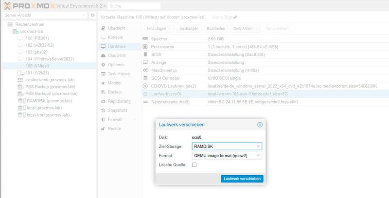Click the gears icon of the Maschinentyp row
Image resolution: width=389 pixels, height=198 pixels.
(145, 70)
